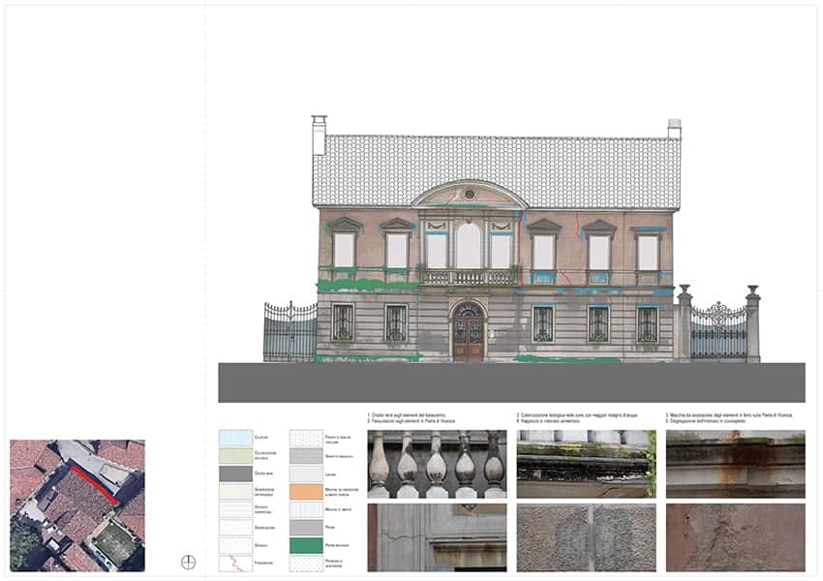
Task: Click the round oculus in the pediment
Action: pos(470,194)
